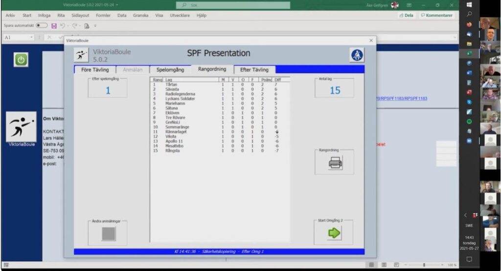Switch to Page Layout view in status bar
Screen dimensions: 501x271
[384, 265]
